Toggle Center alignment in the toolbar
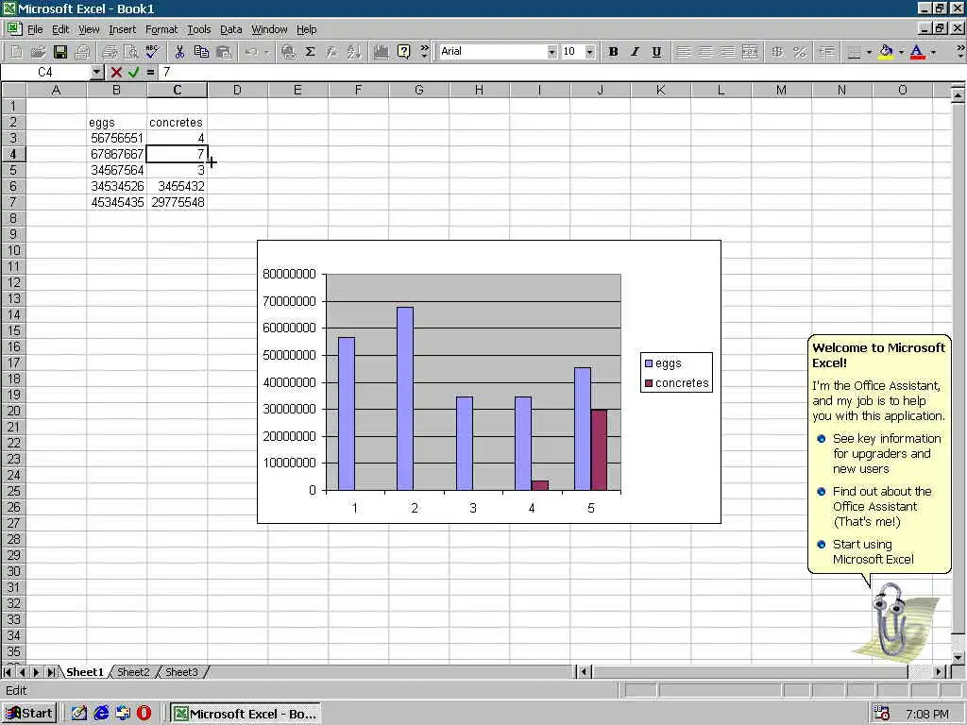The image size is (967, 725). click(x=705, y=52)
